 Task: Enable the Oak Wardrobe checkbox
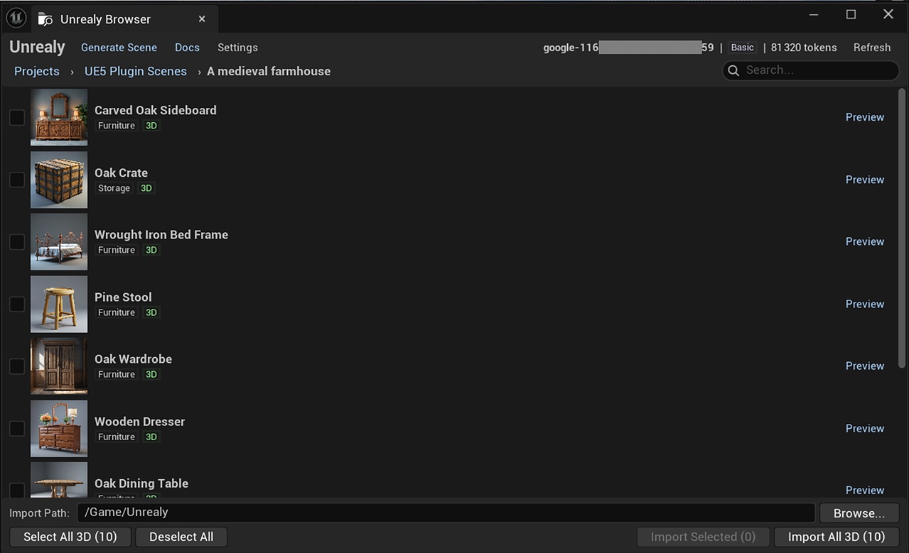point(17,366)
